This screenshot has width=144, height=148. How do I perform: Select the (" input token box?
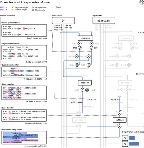pyautogui.click(x=63, y=20)
